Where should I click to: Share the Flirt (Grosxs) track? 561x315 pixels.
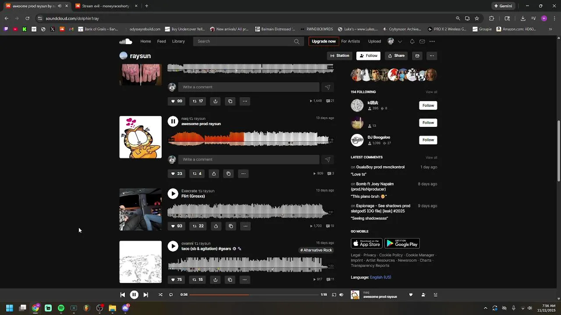point(216,226)
